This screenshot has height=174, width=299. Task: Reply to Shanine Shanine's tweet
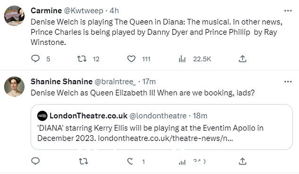coord(35,161)
